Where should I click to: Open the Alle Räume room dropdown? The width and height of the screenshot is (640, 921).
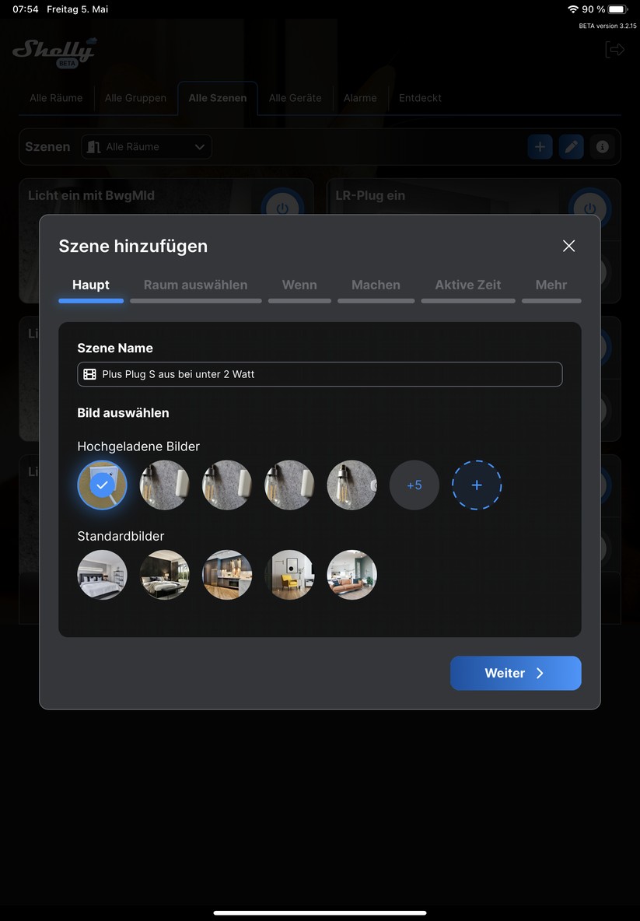pyautogui.click(x=146, y=147)
